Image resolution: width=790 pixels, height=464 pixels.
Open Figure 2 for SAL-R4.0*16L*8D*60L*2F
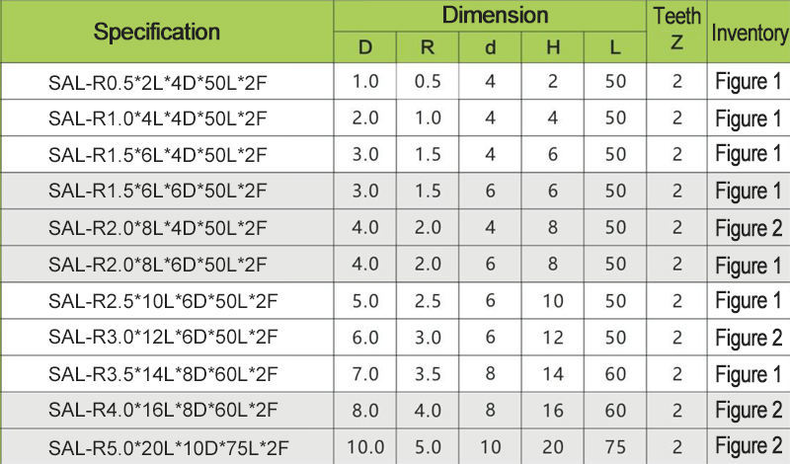(749, 410)
